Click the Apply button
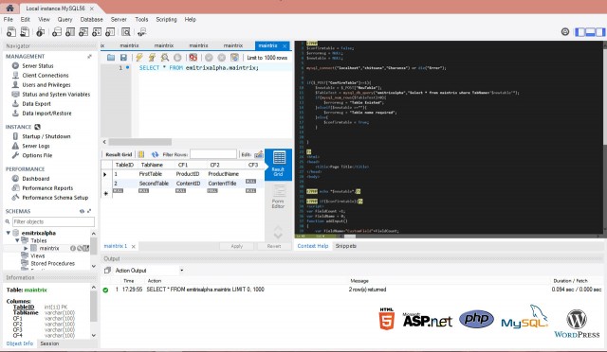This screenshot has width=607, height=352. pyautogui.click(x=236, y=246)
